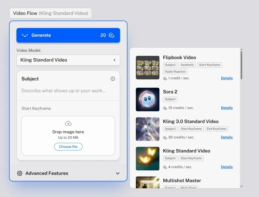Click the Aesthetic tag on Flipbook Video

coord(187,65)
